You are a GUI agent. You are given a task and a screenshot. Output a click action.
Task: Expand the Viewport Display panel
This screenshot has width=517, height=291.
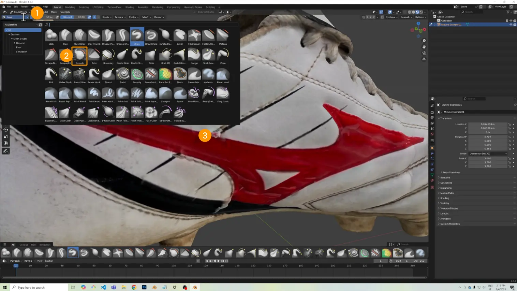pos(449,208)
